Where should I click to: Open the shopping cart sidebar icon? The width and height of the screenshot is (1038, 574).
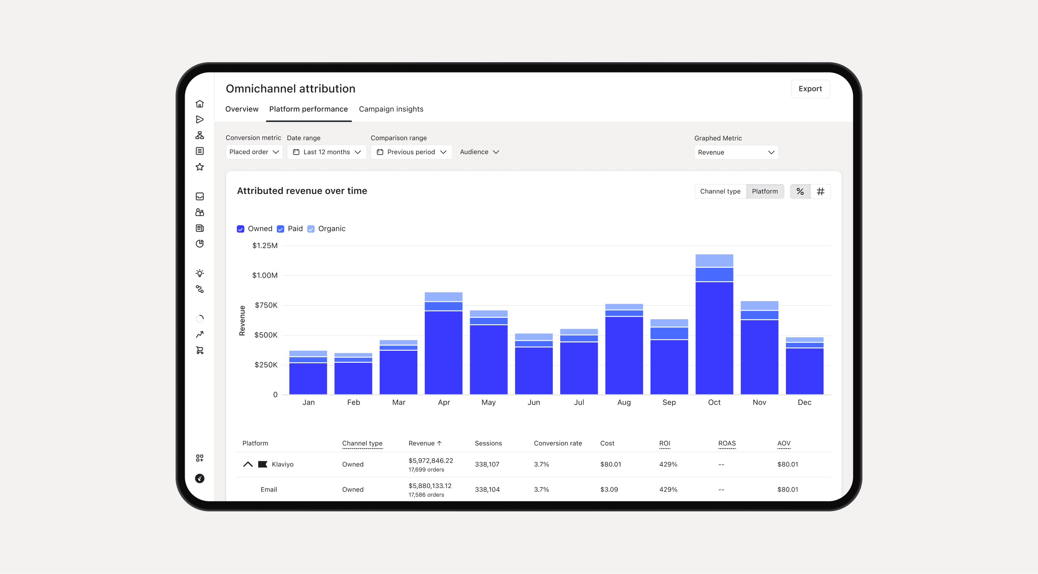(x=199, y=350)
